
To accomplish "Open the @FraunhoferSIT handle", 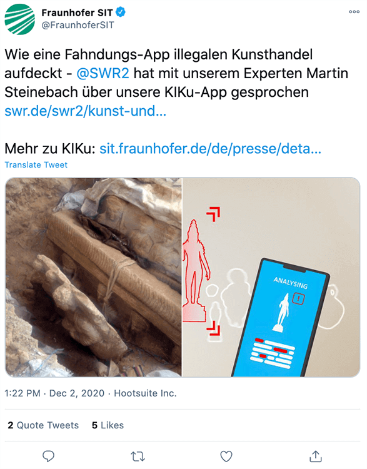I will [x=78, y=25].
